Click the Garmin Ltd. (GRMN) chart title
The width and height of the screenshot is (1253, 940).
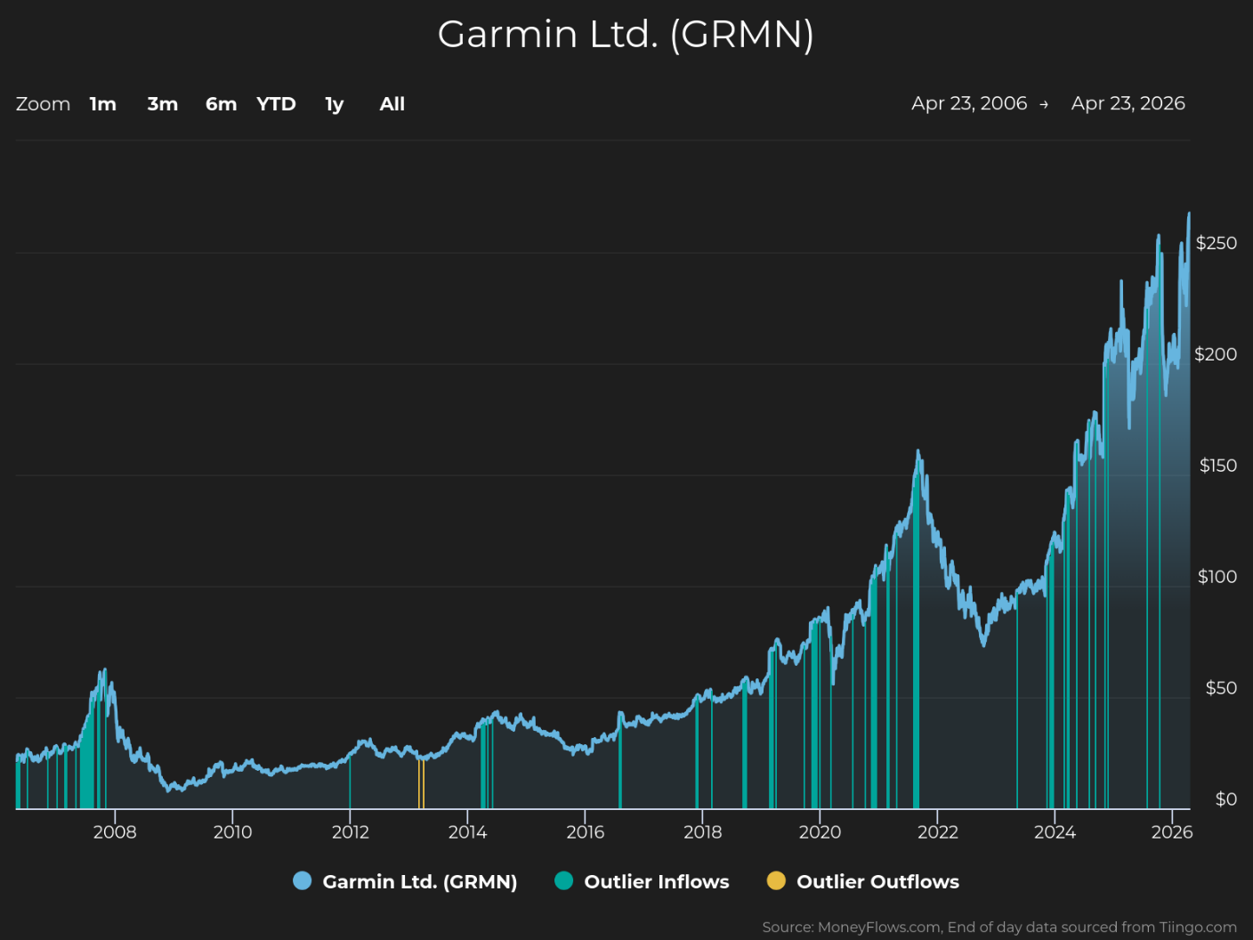click(626, 35)
